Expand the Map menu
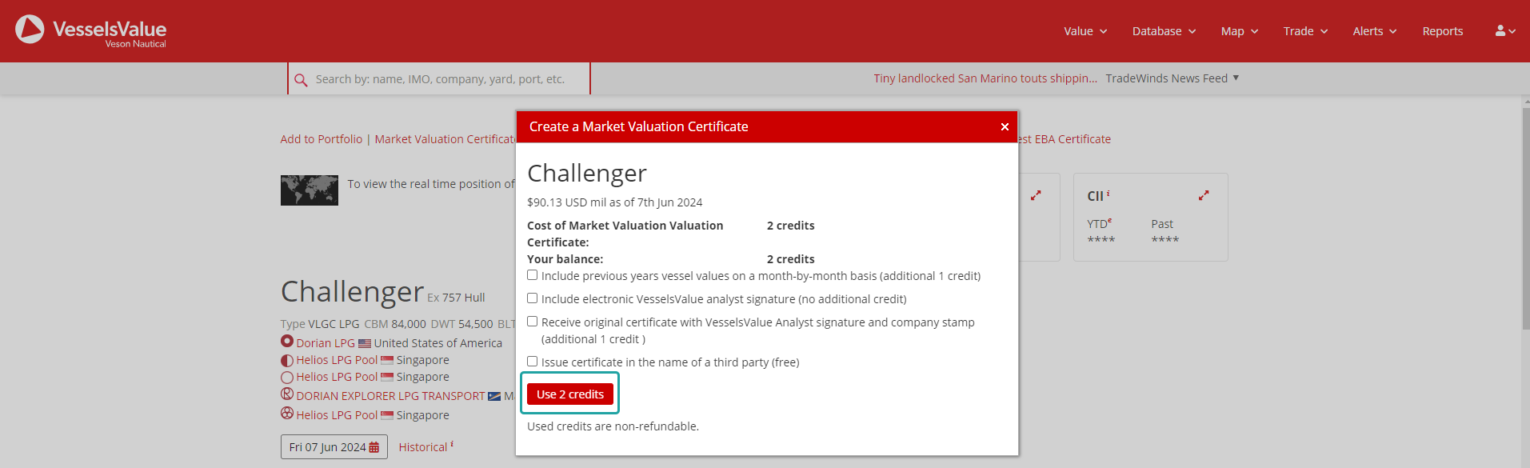The width and height of the screenshot is (1530, 468). [x=1240, y=31]
